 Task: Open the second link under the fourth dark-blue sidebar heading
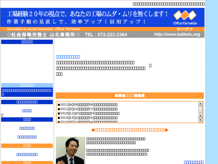(x=27, y=137)
